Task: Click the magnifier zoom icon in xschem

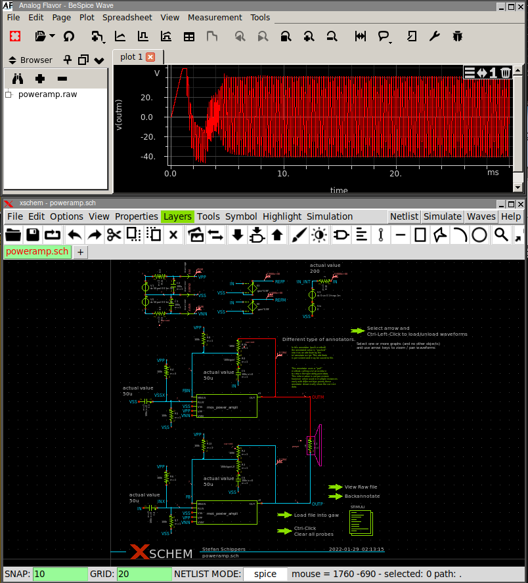Action: click(x=501, y=235)
